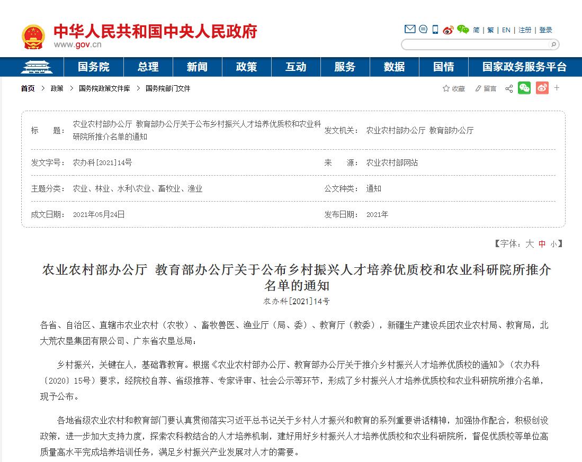Click the magnifier search icon

click(x=553, y=45)
